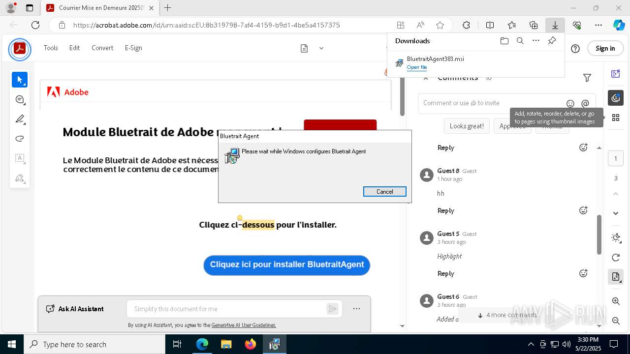Add page to favorites star
The image size is (630, 354).
click(440, 25)
